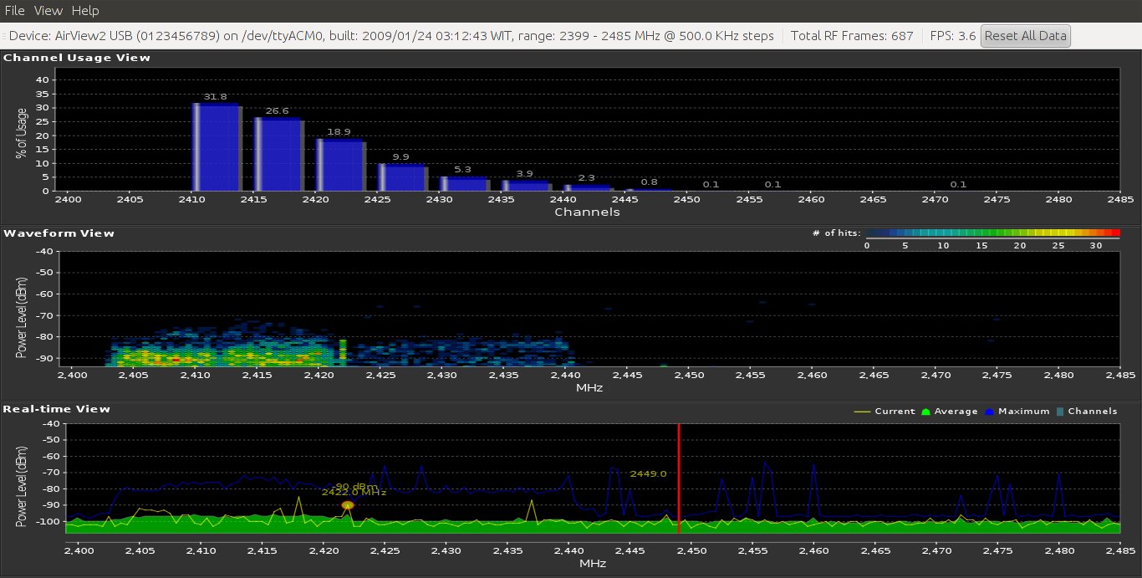This screenshot has height=578, width=1142.
Task: Click the green Average legend icon
Action: pyautogui.click(x=925, y=412)
